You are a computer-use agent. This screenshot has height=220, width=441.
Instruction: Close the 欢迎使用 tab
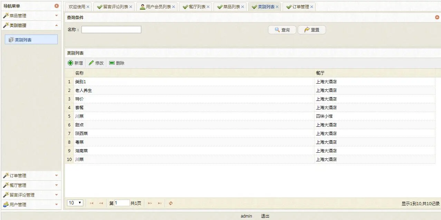(x=88, y=7)
